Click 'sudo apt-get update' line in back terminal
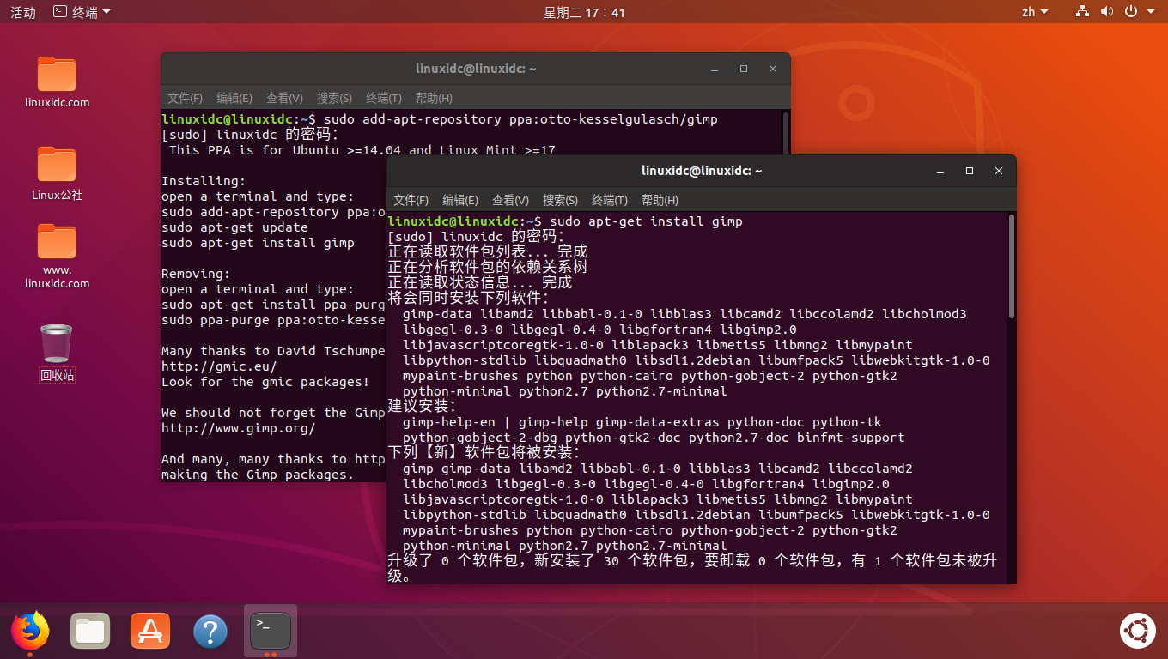 point(234,227)
